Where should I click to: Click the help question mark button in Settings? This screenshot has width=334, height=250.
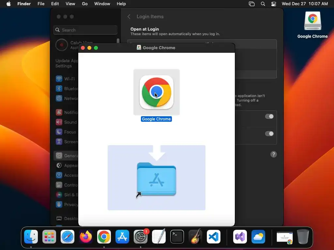[x=274, y=154]
